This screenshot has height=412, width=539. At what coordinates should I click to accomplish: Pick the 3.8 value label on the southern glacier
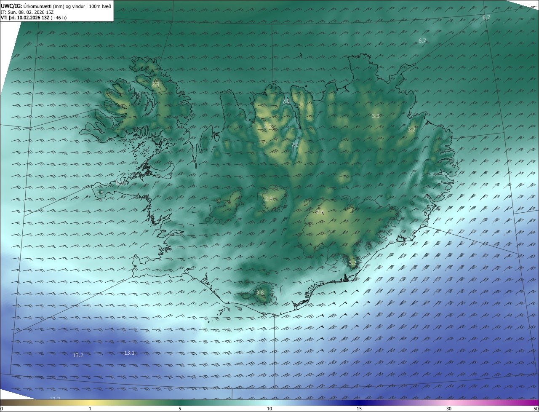[x=260, y=292]
